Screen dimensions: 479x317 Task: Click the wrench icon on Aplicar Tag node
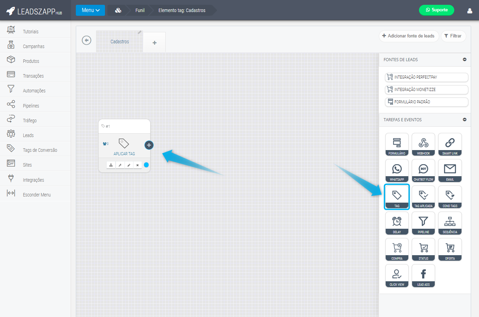tap(120, 165)
